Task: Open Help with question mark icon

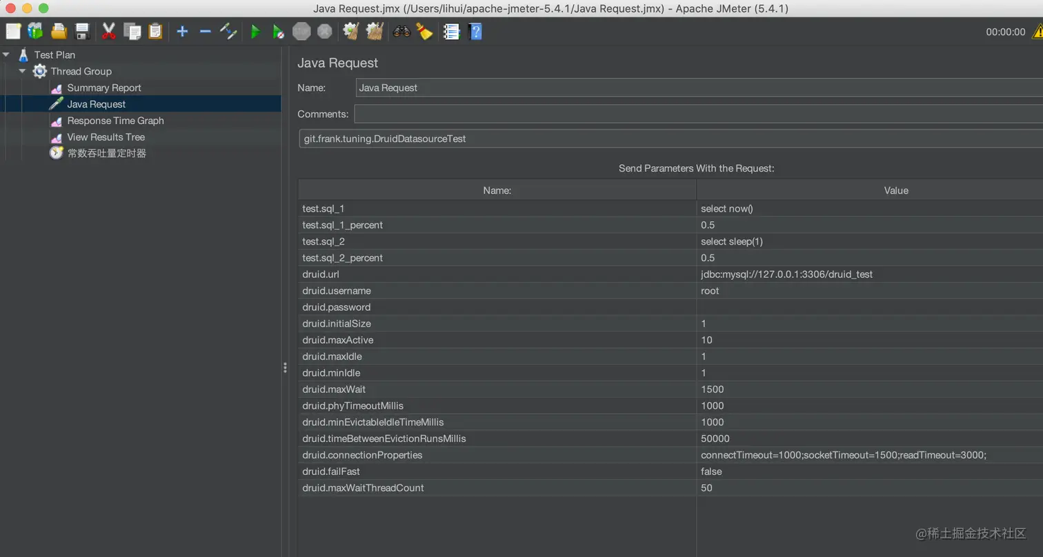Action: (x=475, y=31)
